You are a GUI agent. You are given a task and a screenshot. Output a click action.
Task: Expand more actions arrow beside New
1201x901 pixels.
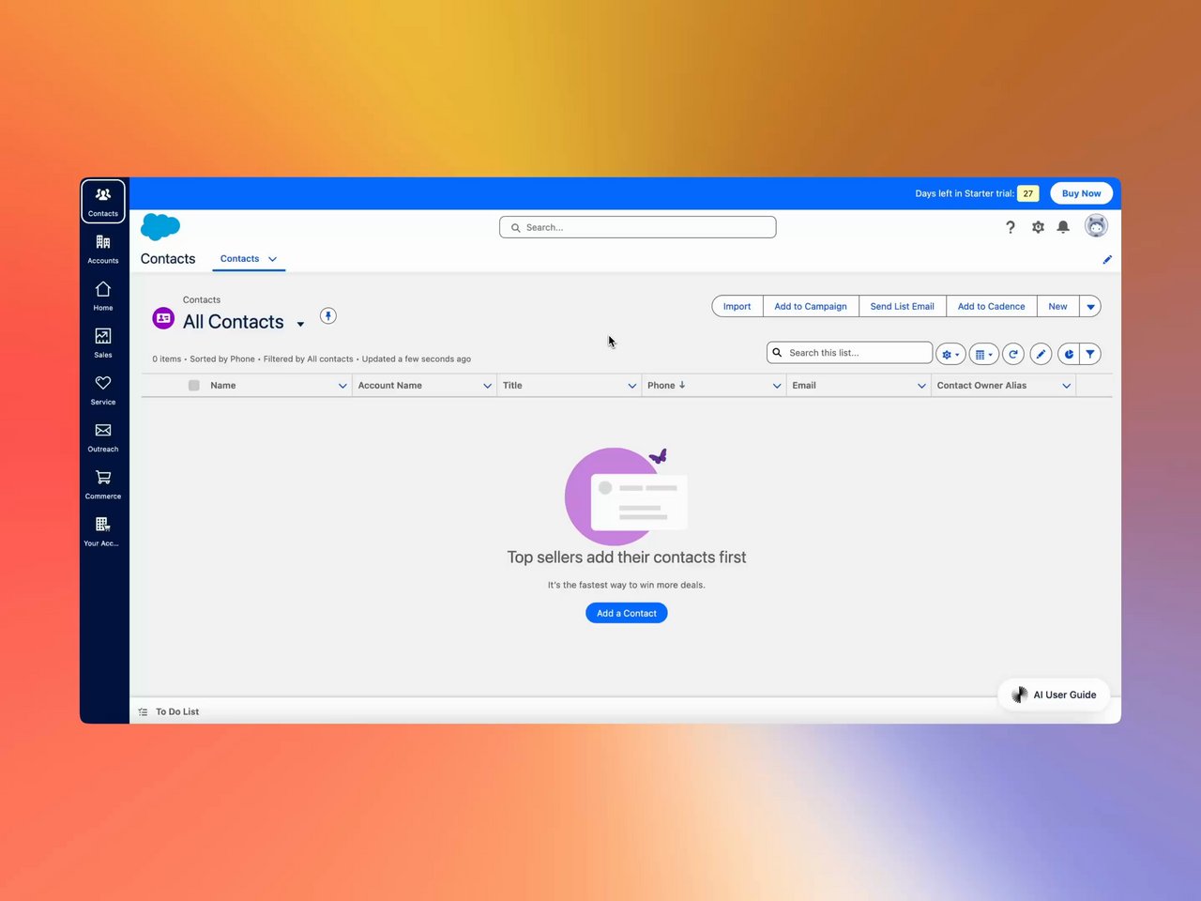tap(1090, 307)
